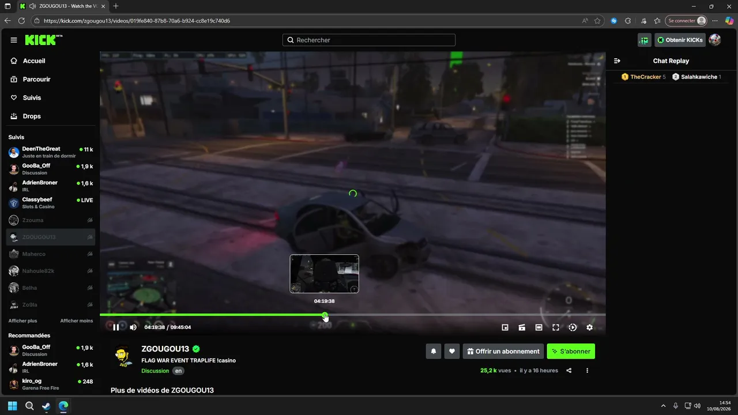Viewport: 738px width, 415px height.
Task: Open GooBa_Off in Recommandées list
Action: point(51,350)
